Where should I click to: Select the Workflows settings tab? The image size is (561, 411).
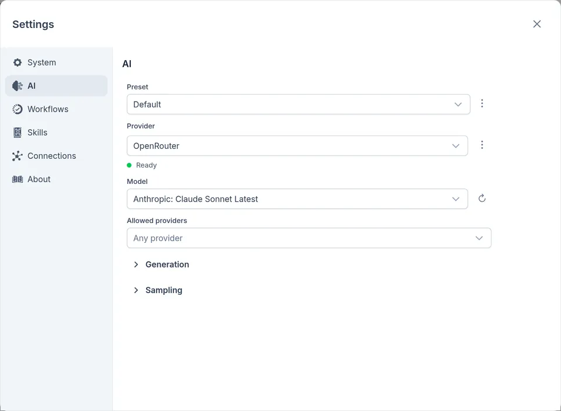click(x=56, y=109)
